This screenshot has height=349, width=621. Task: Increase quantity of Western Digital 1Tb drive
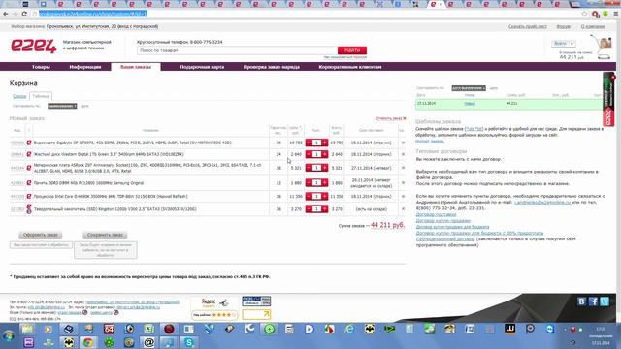[324, 154]
